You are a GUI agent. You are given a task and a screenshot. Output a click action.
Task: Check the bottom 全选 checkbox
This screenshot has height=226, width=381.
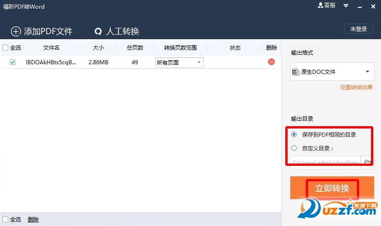pos(5,220)
